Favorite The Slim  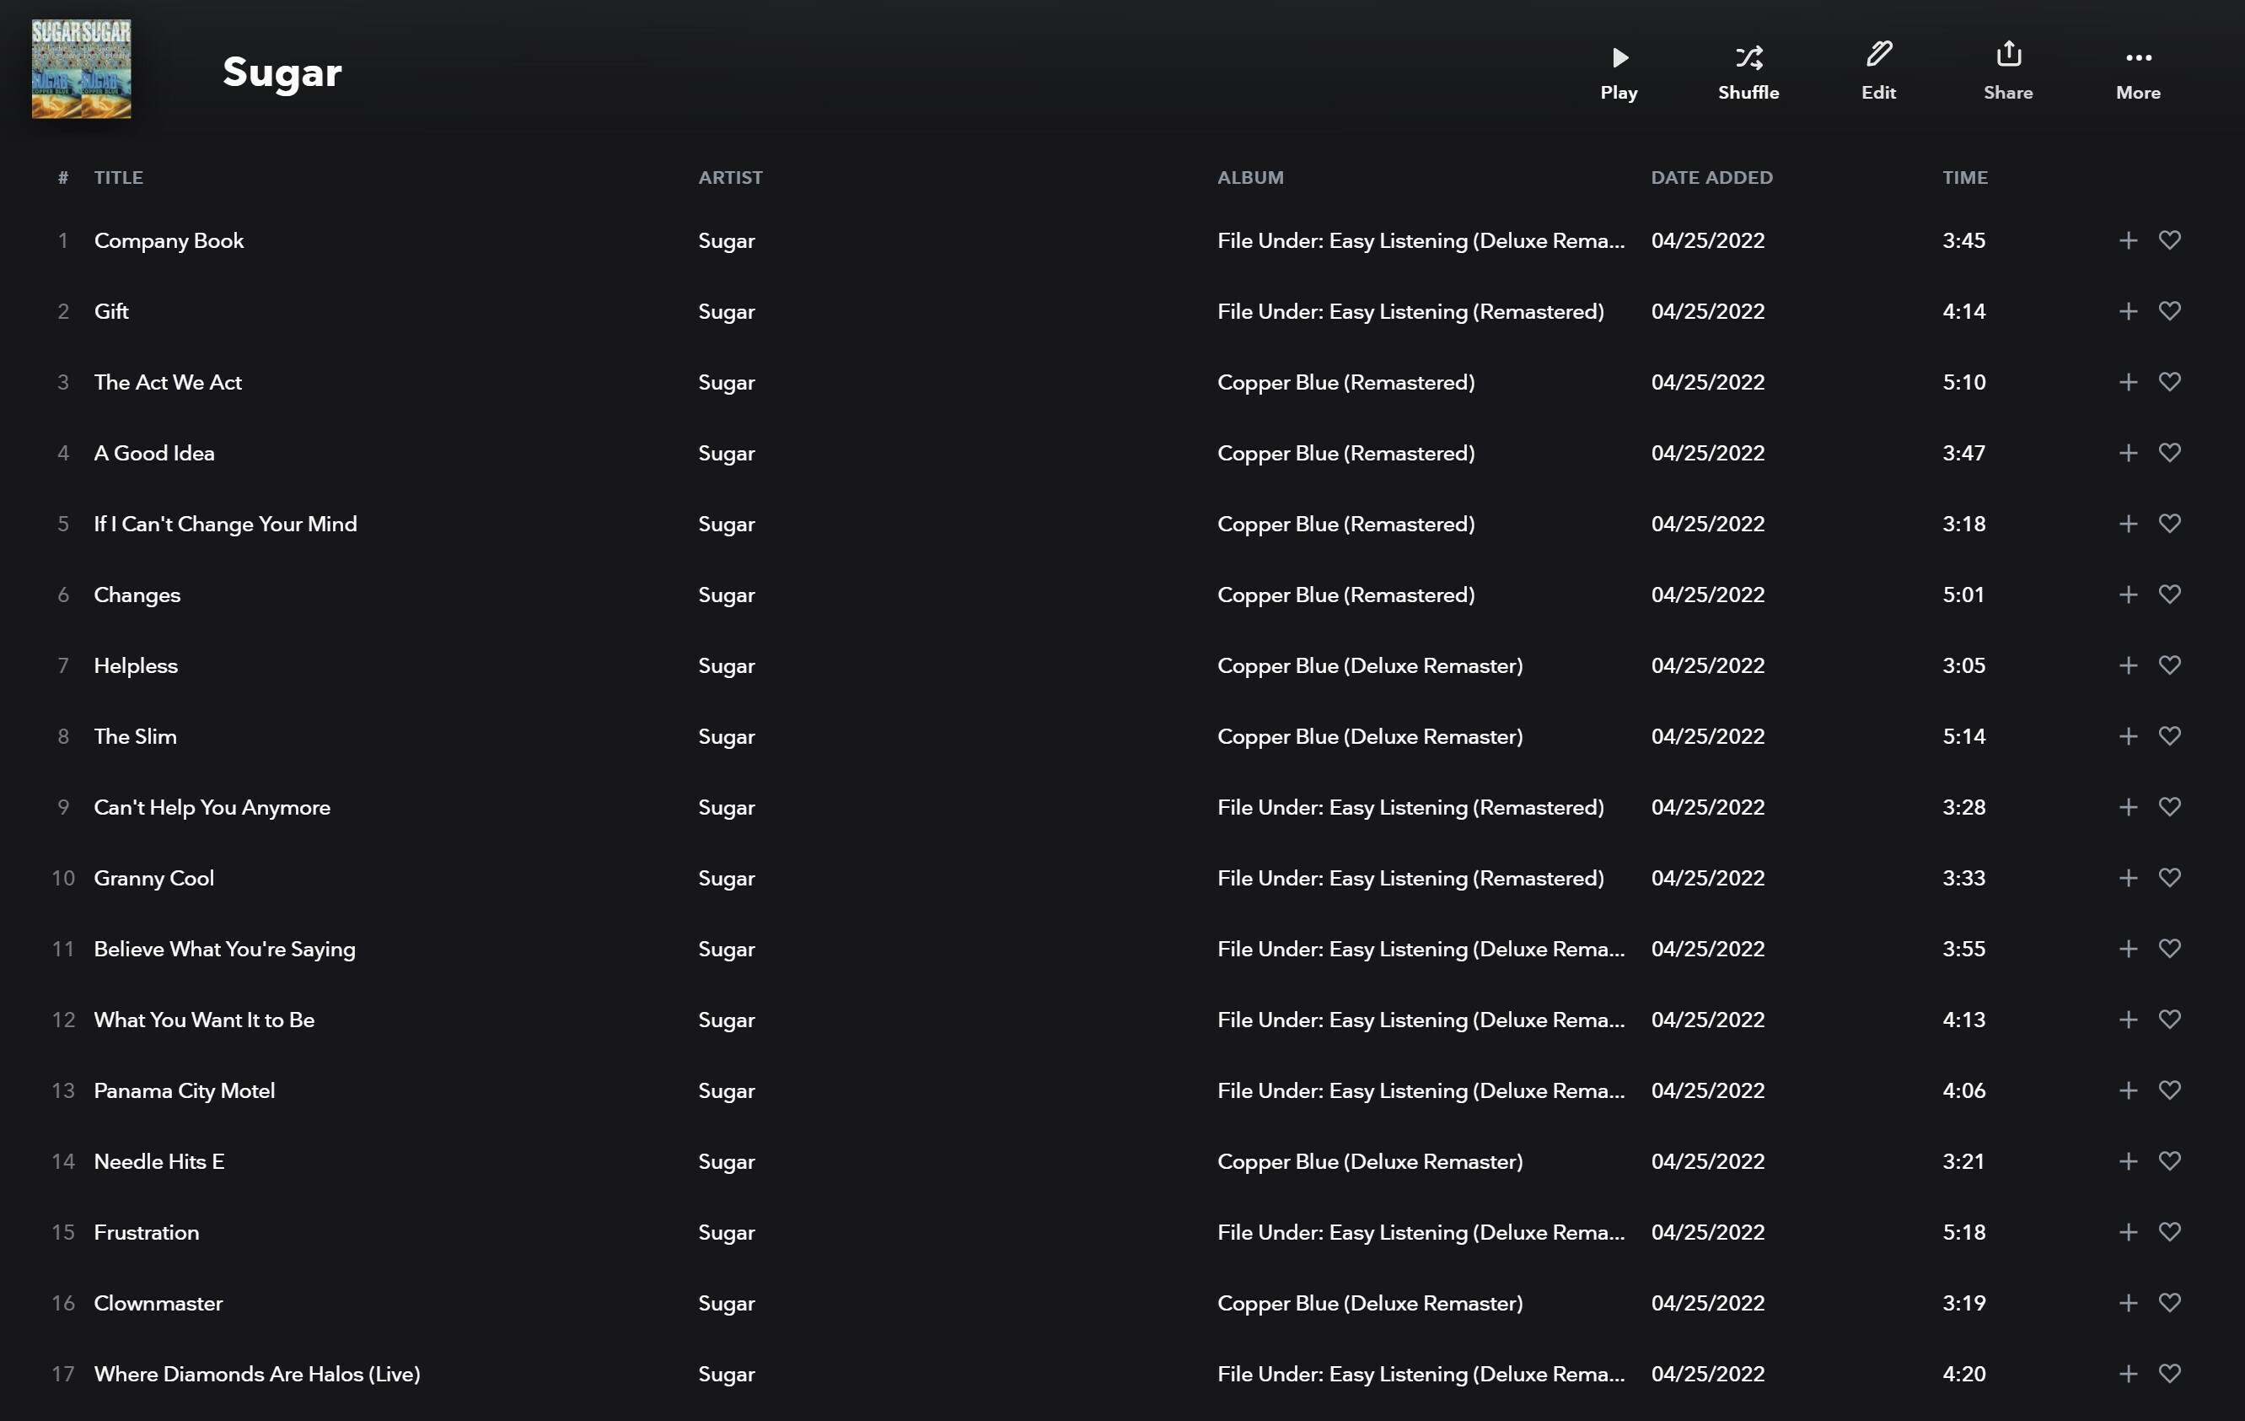2169,736
